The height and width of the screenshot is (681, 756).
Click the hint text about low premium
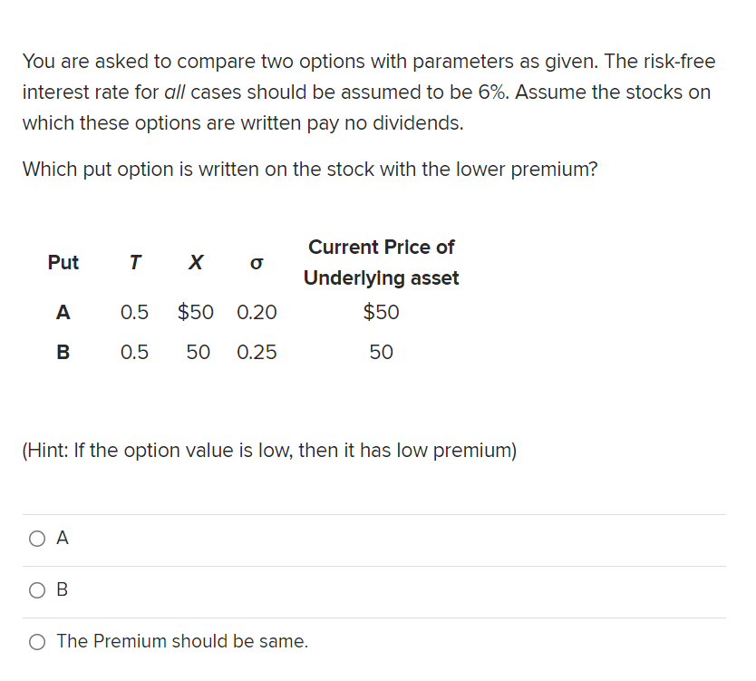(269, 450)
